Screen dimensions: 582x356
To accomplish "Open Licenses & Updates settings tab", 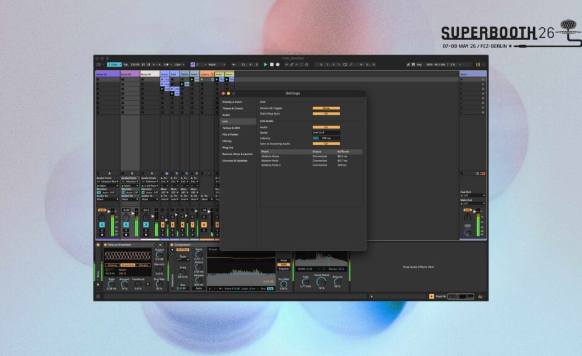I will click(x=235, y=161).
